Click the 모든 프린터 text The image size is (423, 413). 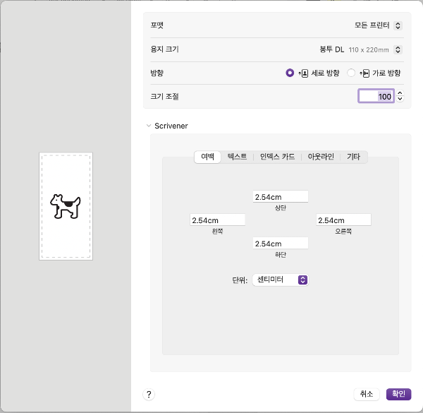372,25
